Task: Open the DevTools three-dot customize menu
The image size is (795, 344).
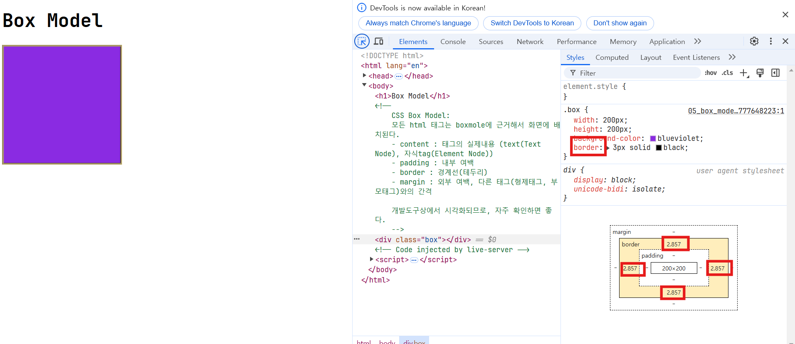Action: (771, 41)
